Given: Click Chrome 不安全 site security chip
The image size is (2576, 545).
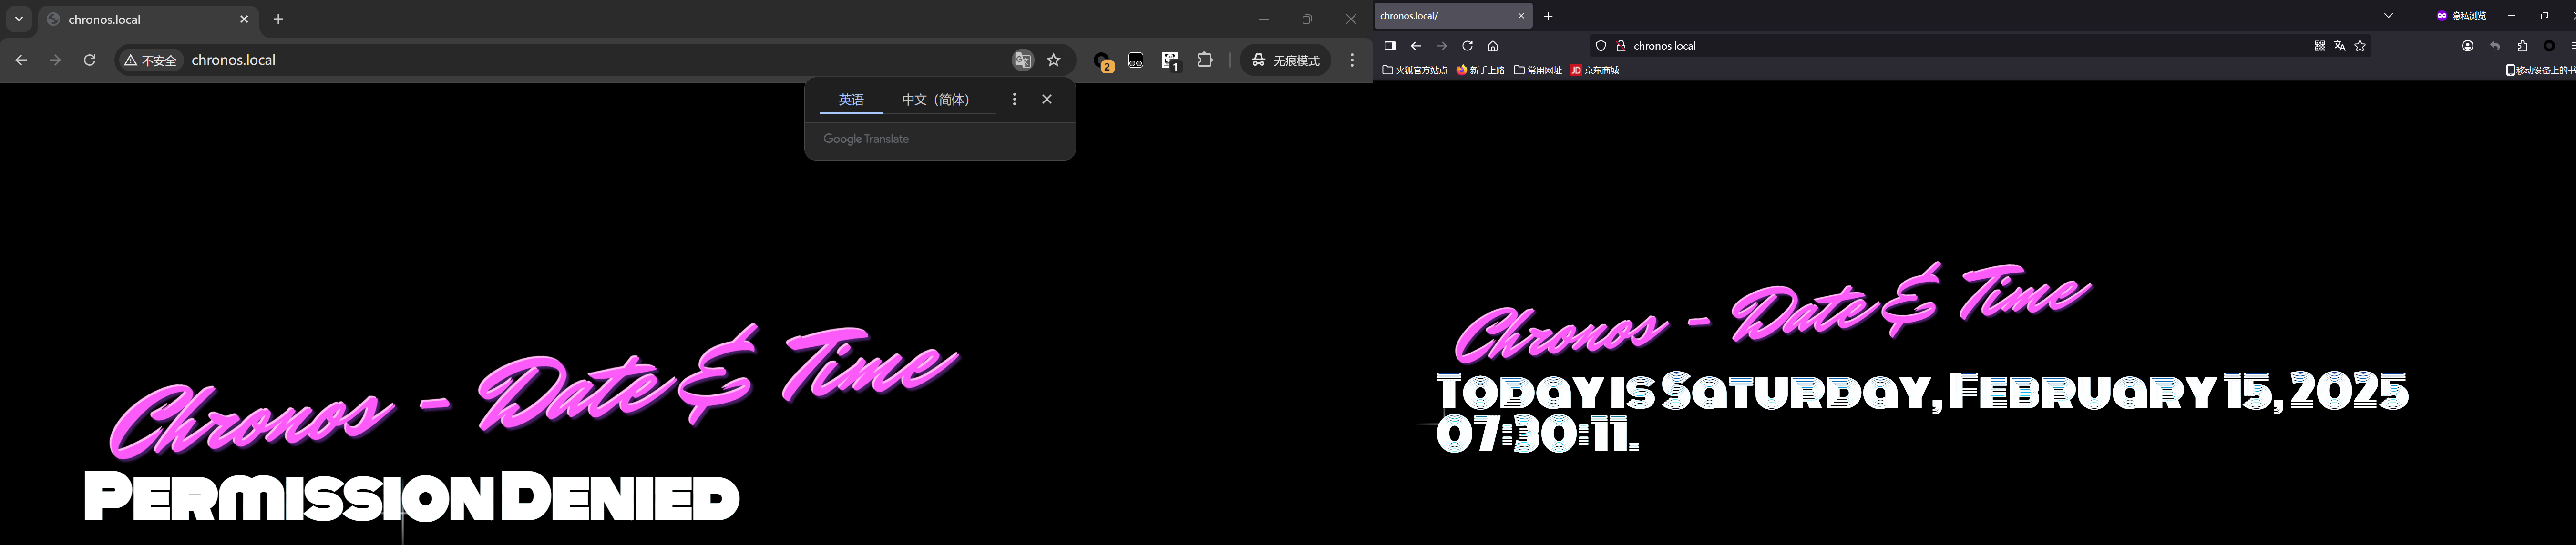Looking at the screenshot, I should coord(151,60).
